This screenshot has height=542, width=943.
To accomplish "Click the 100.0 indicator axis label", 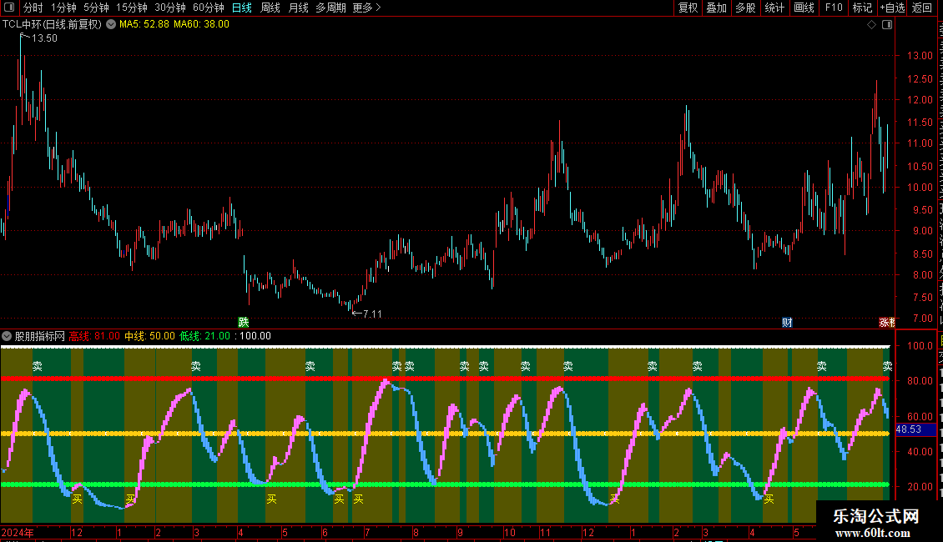I will (x=920, y=345).
